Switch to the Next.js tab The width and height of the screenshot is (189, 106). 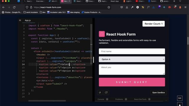pyautogui.click(x=28, y=1)
